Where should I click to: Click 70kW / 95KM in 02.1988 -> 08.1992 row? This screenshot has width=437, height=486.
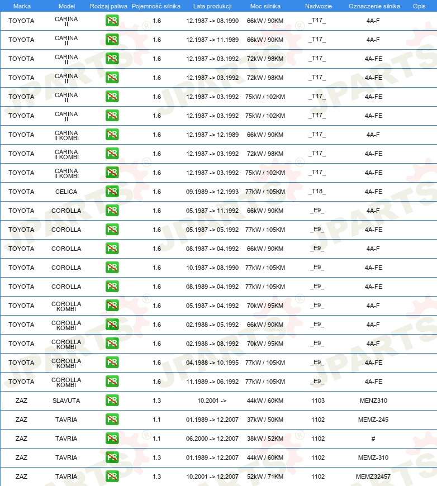click(265, 344)
